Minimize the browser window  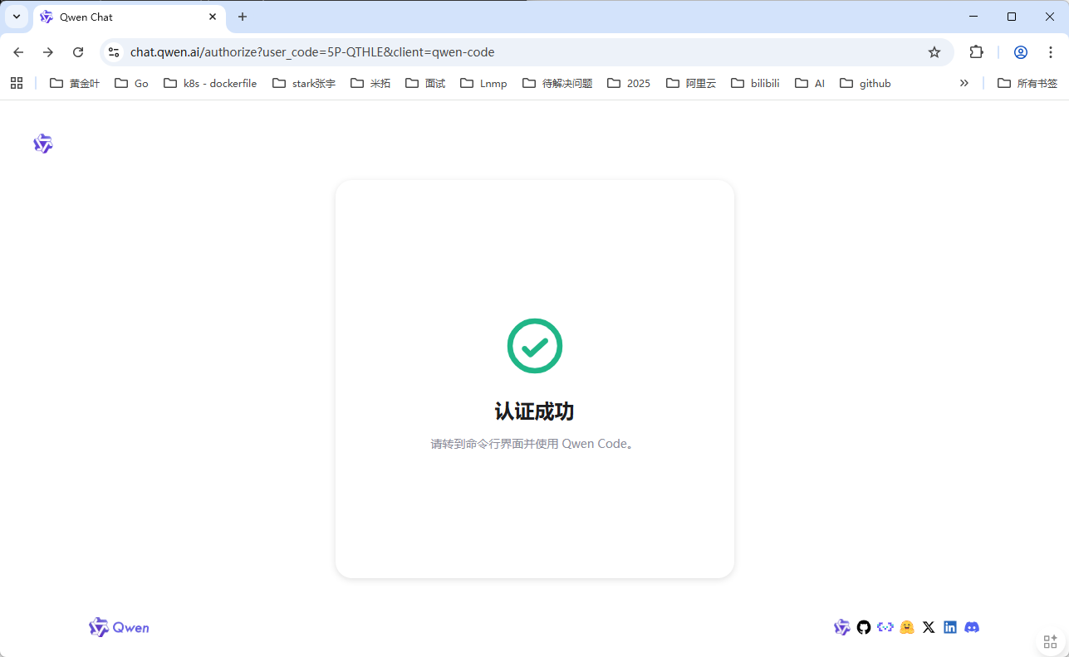coord(973,17)
